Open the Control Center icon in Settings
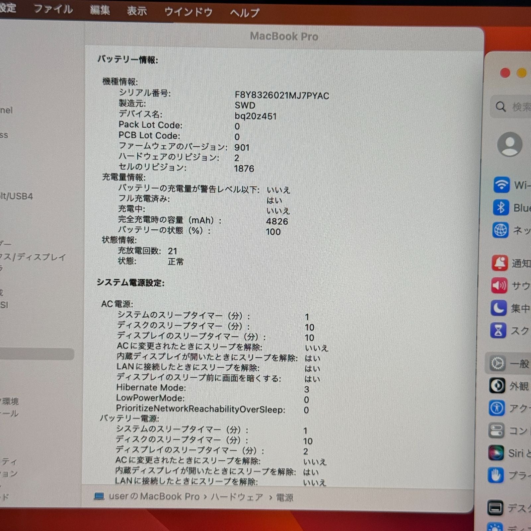The height and width of the screenshot is (531, 531). [x=496, y=430]
